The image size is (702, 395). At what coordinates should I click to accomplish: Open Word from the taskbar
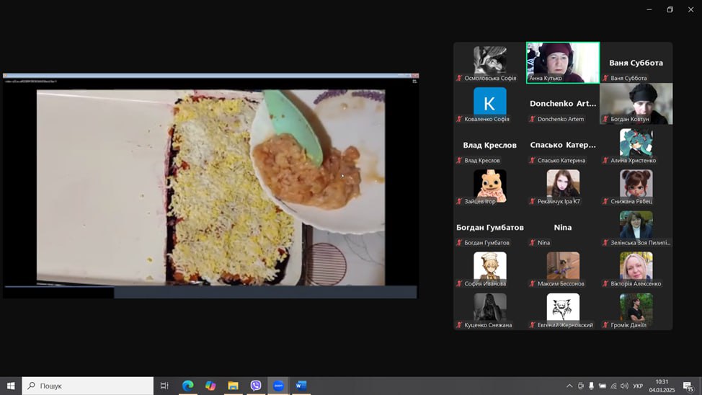click(301, 386)
